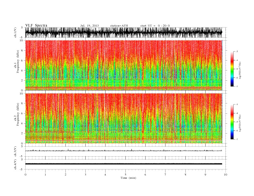Select the 'Time (min)' x-axis label
The image size is (254, 196).
coord(128,178)
